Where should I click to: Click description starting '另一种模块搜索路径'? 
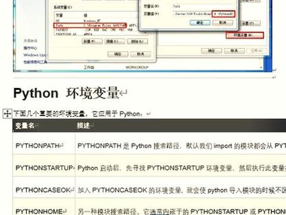point(182,211)
